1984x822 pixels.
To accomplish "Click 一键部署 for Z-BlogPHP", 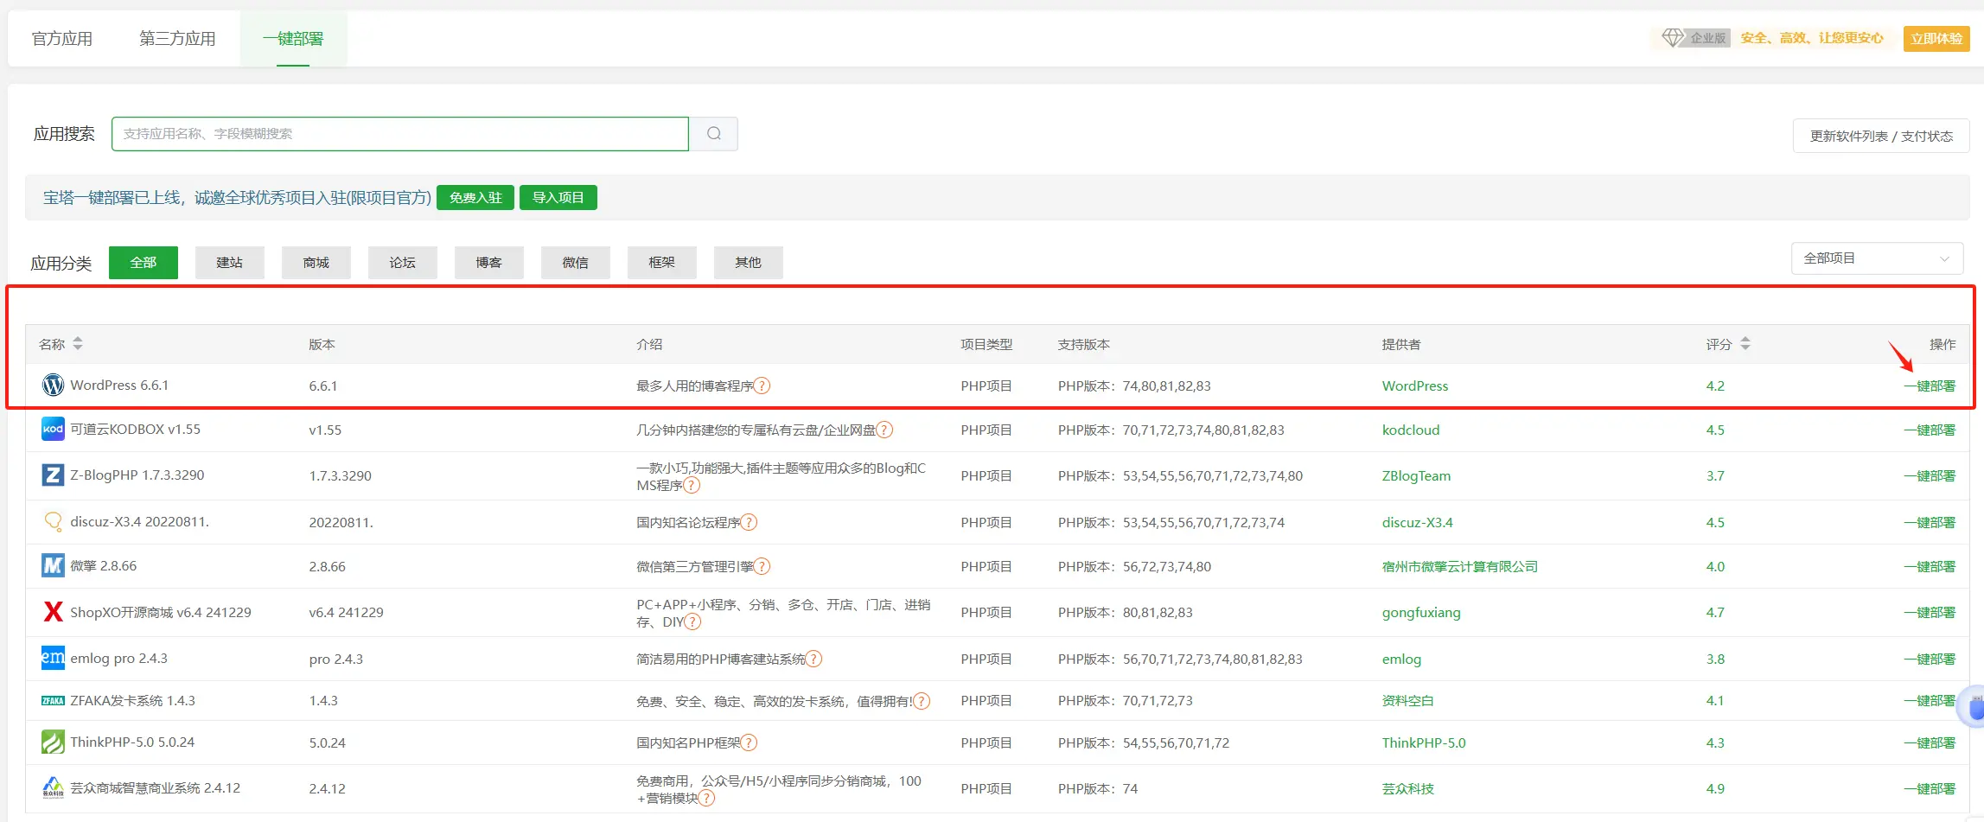I will pos(1930,475).
